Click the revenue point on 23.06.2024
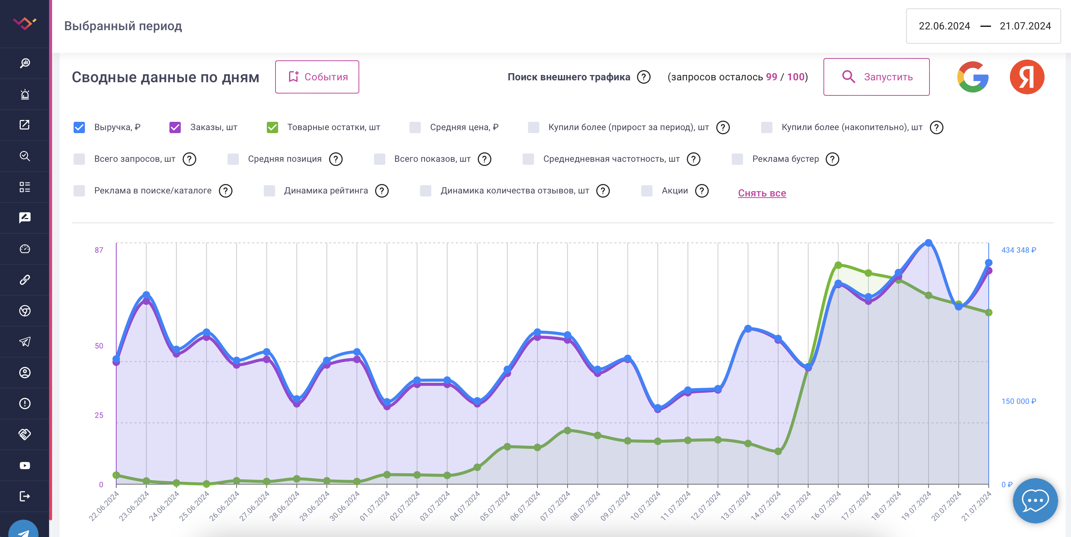 pos(146,295)
